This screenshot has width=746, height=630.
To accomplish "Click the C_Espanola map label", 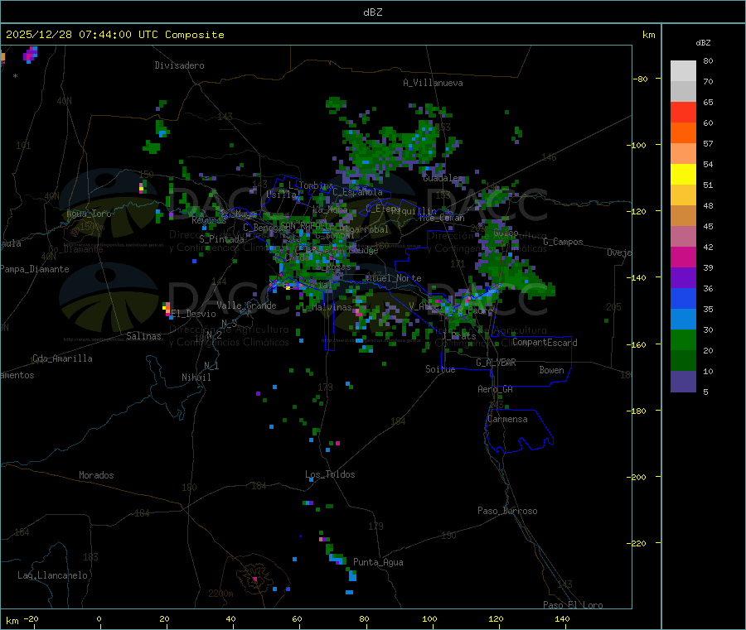I will click(358, 192).
